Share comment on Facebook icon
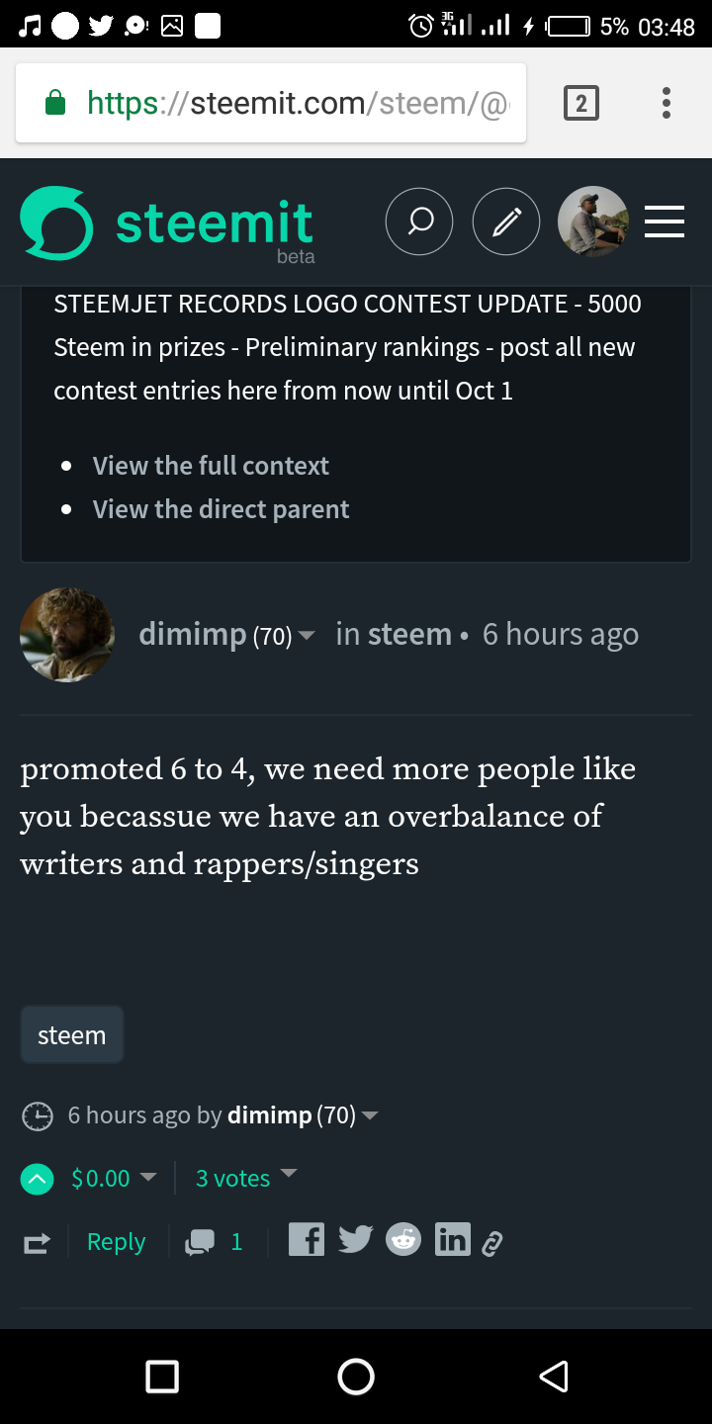This screenshot has width=712, height=1424. [307, 1239]
